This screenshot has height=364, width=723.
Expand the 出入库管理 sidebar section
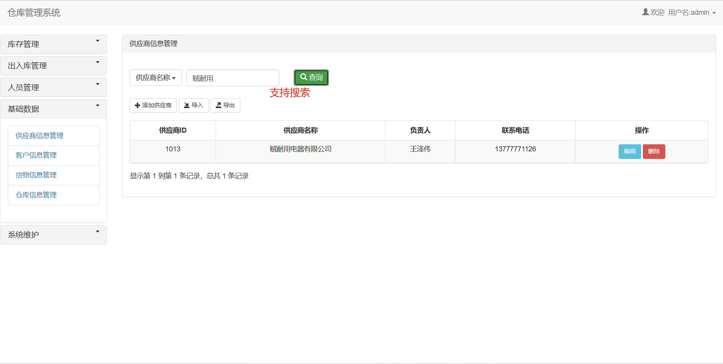click(x=54, y=66)
